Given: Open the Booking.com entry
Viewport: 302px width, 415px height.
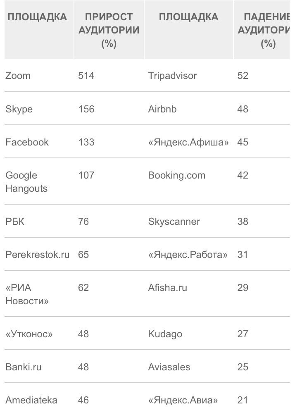Looking at the screenshot, I should (176, 175).
